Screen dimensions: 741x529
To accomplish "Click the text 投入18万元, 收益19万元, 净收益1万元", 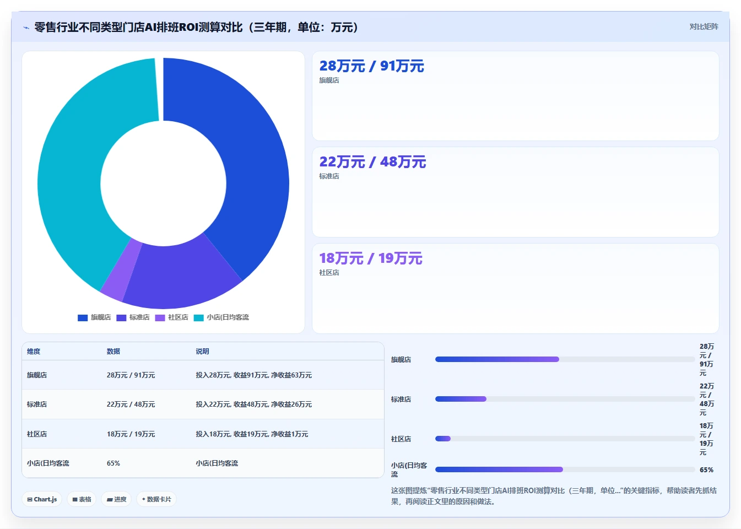I will coord(252,434).
